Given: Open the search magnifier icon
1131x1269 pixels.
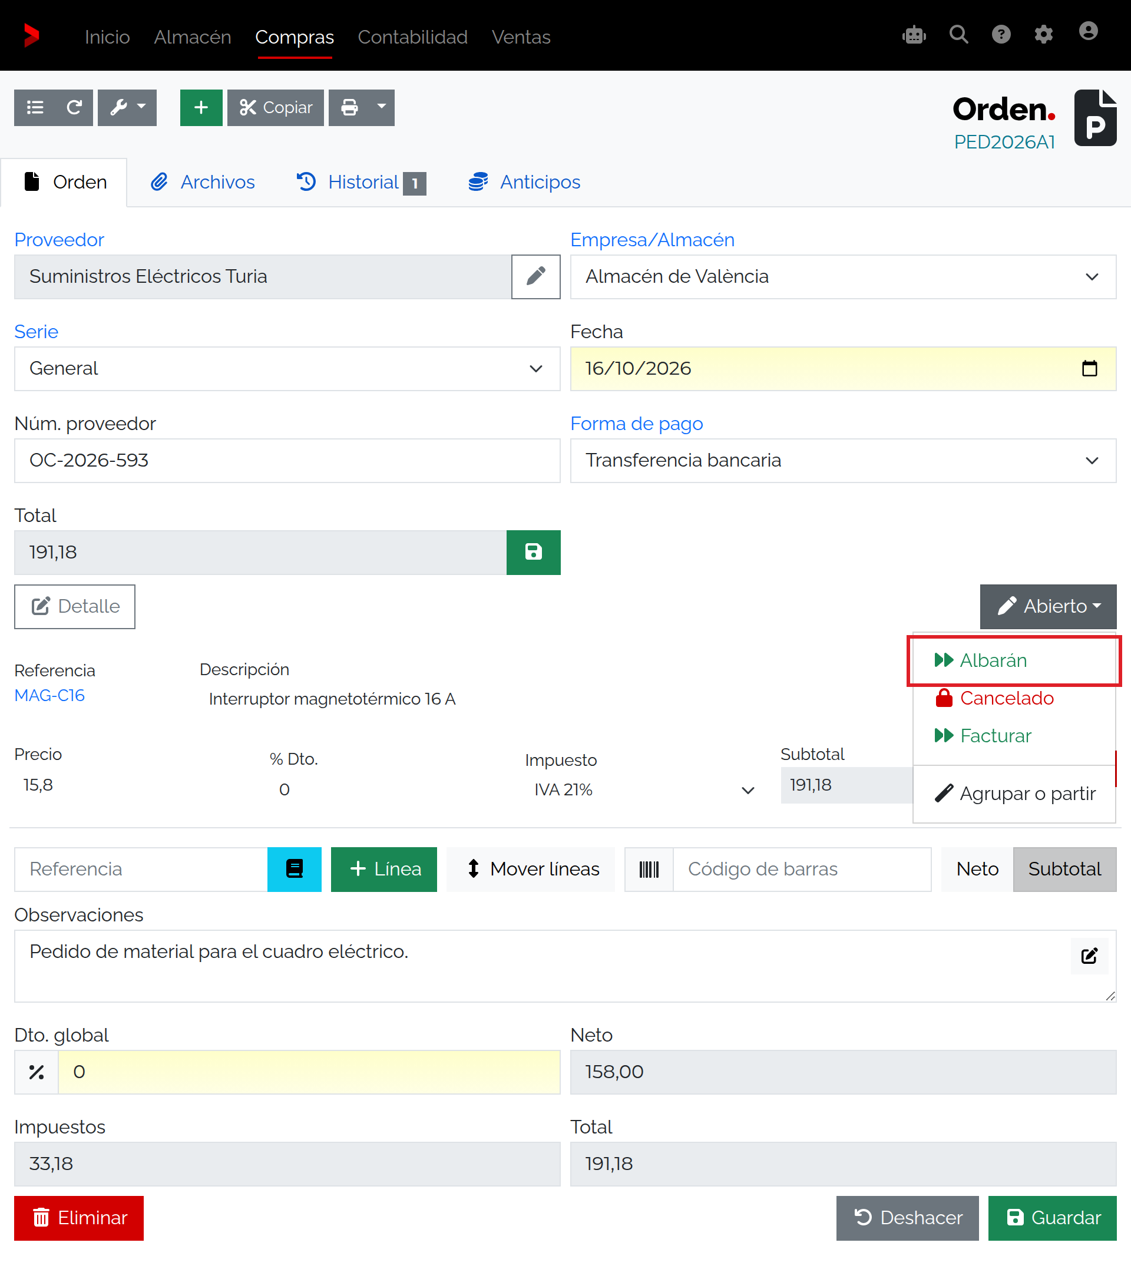Looking at the screenshot, I should 959,35.
